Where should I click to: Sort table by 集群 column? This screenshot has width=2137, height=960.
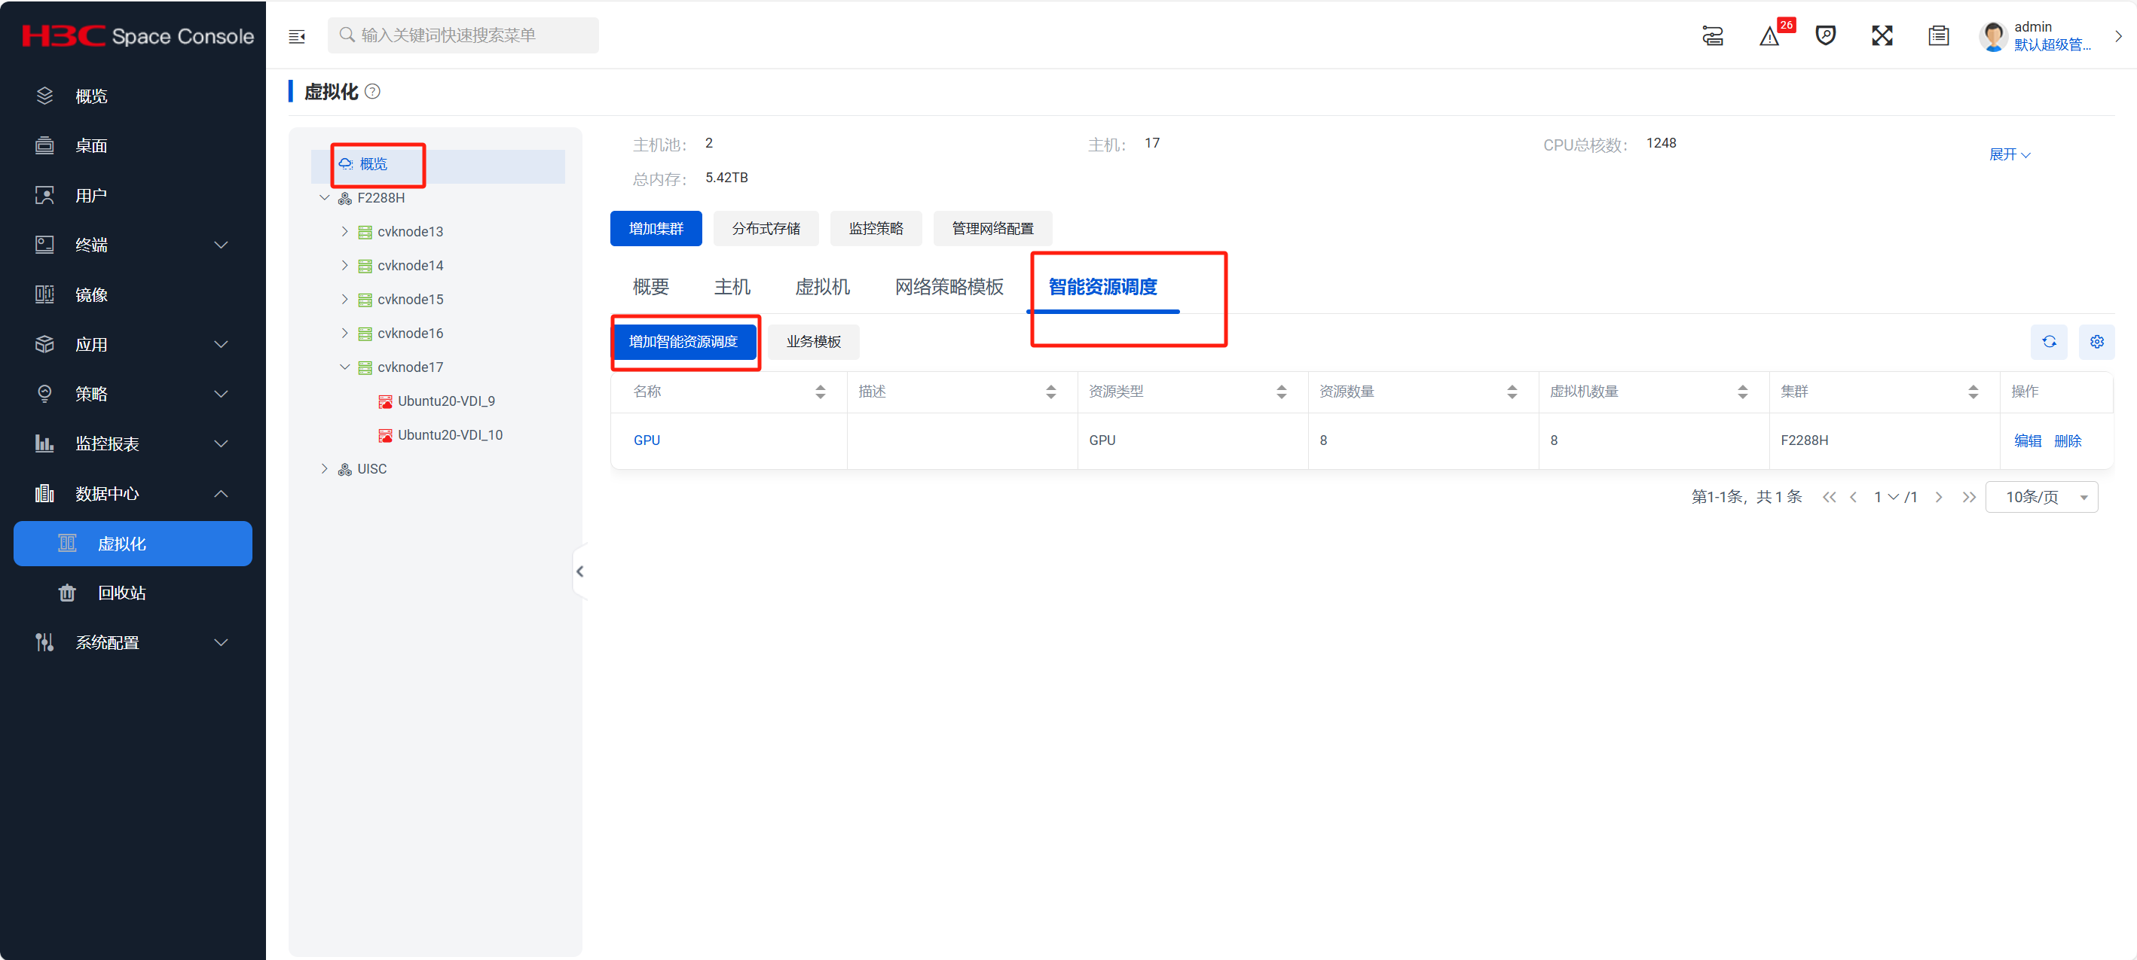[1973, 392]
